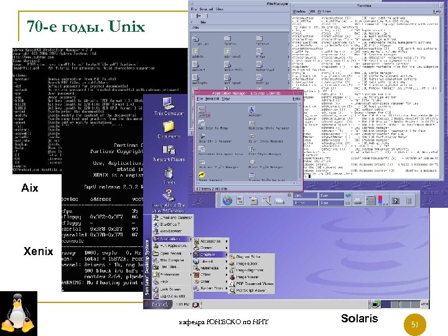This screenshot has width=448, height=336.
Task: Expand the Internet submenu
Action: point(211,261)
